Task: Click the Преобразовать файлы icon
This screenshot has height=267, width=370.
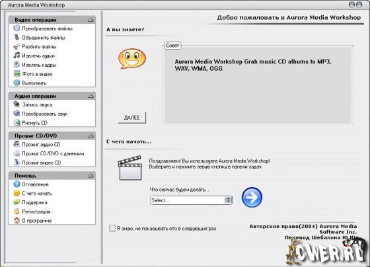Action: (x=17, y=28)
